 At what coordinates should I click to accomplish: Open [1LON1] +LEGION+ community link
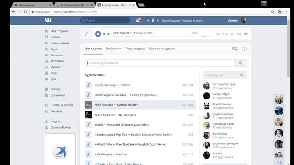[59, 105]
